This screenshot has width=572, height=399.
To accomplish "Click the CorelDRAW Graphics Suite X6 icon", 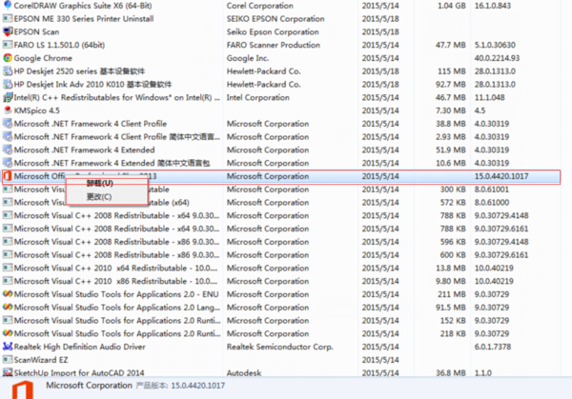I will pyautogui.click(x=8, y=6).
